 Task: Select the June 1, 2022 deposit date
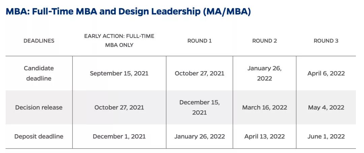[x=326, y=136]
